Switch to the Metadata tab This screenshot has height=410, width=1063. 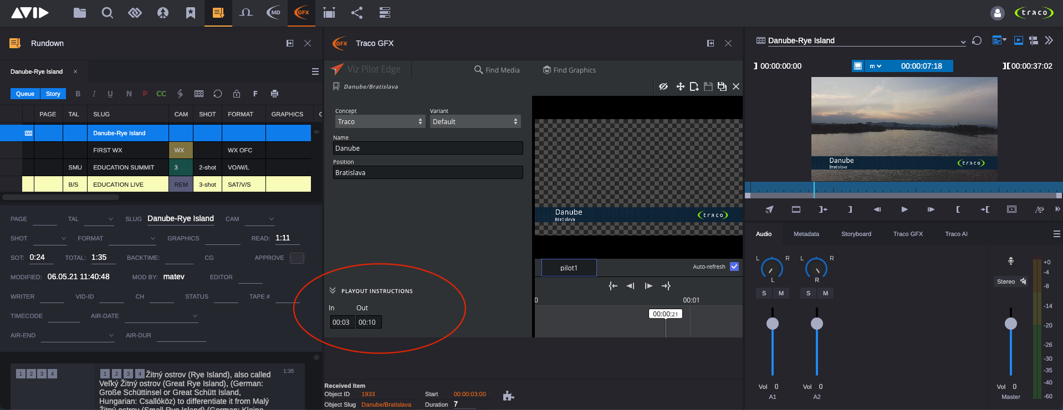pos(806,234)
